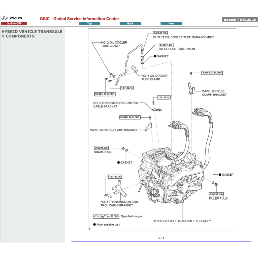This screenshot has width=258, height=258.
Task: Click the Lexus logo icon
Action: [x=5, y=18]
